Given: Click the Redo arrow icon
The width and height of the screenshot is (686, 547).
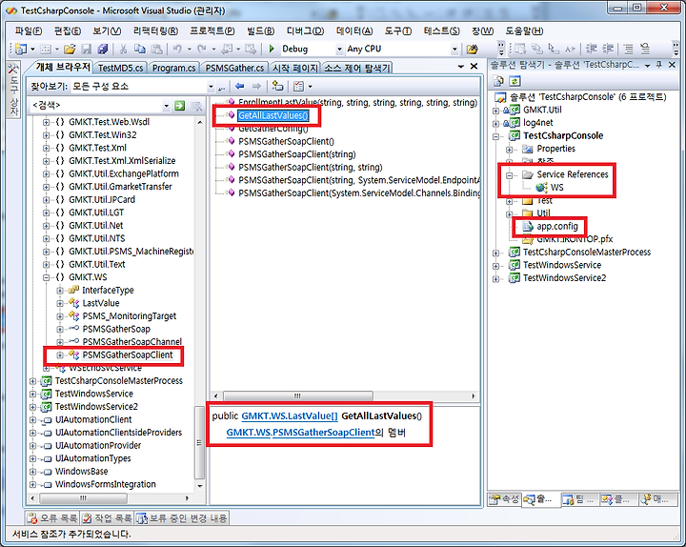Looking at the screenshot, I should 202,49.
